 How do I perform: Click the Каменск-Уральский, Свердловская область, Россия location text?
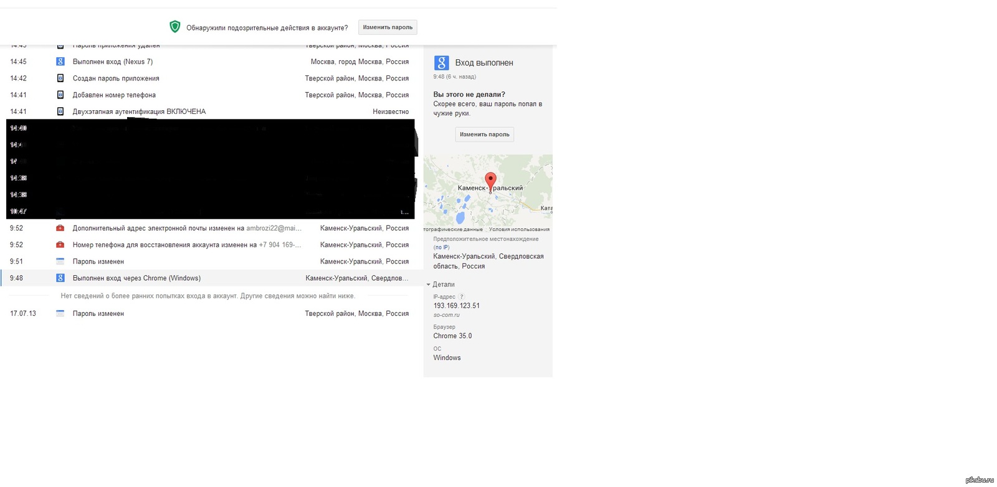(x=489, y=261)
